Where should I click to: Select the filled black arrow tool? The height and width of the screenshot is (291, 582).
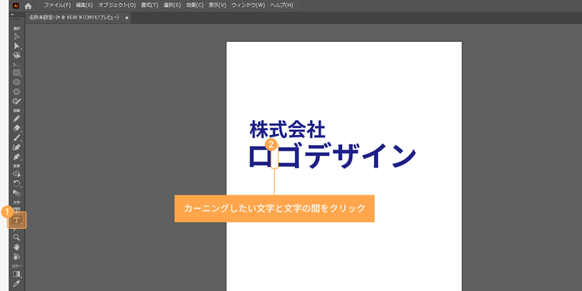pyautogui.click(x=16, y=46)
